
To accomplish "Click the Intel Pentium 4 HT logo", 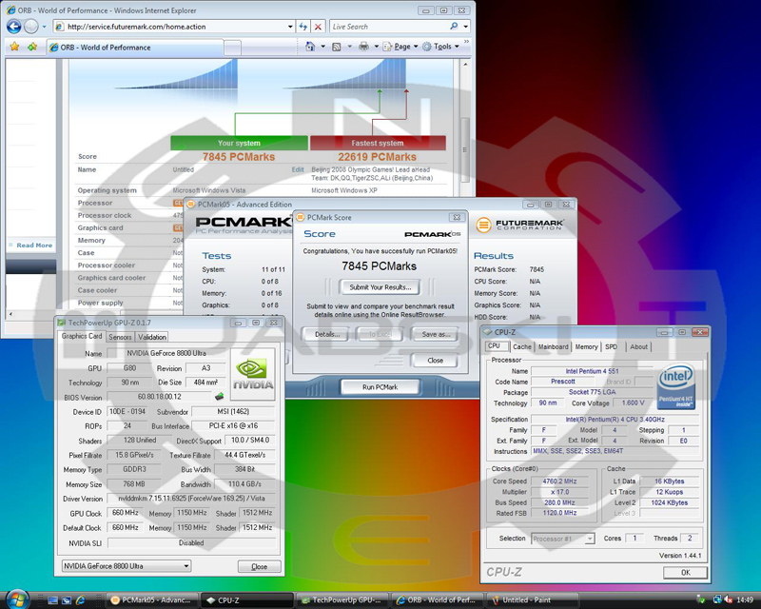I will 676,387.
